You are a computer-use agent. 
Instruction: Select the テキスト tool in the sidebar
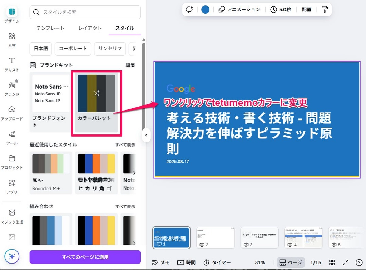tap(12, 64)
